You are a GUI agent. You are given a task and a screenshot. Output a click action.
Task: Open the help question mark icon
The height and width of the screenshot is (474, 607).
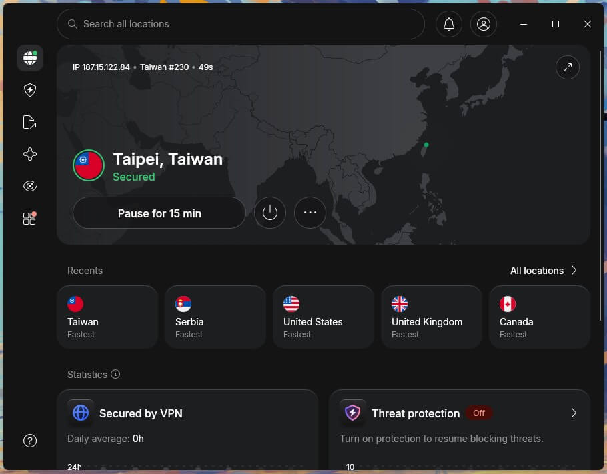[30, 441]
